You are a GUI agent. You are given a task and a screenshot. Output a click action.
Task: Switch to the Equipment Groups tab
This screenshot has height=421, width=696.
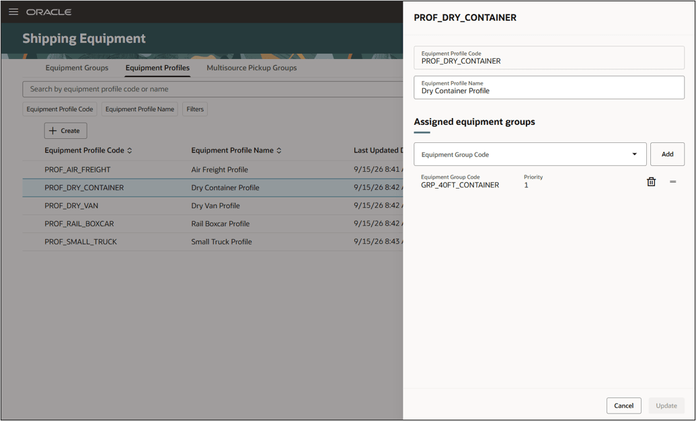77,68
